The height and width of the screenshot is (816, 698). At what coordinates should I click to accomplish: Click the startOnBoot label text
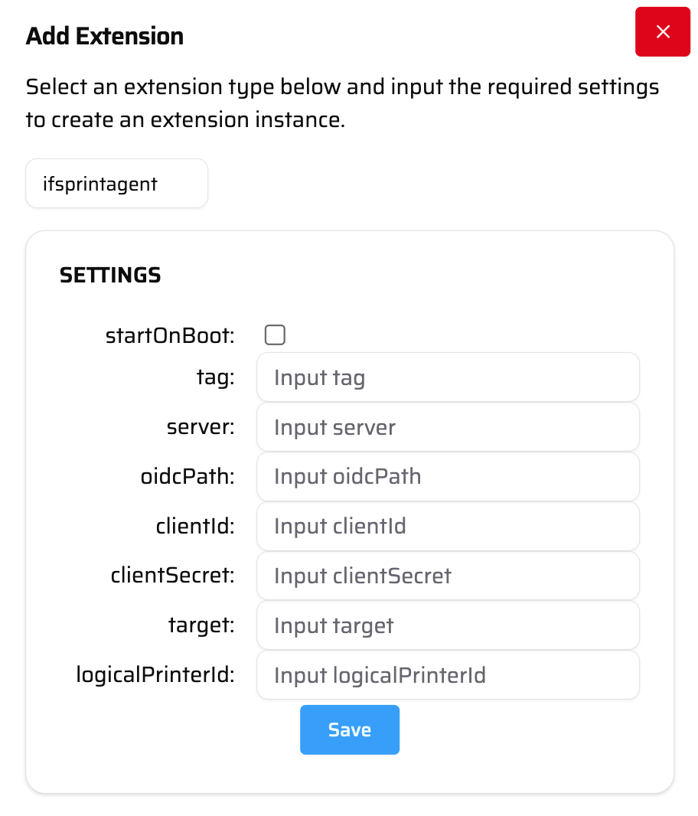point(170,335)
